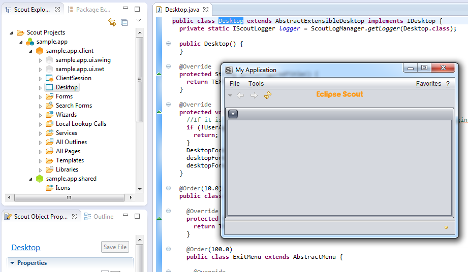This screenshot has height=272, width=468.
Task: Switch to the Outline tab
Action: coord(99,217)
